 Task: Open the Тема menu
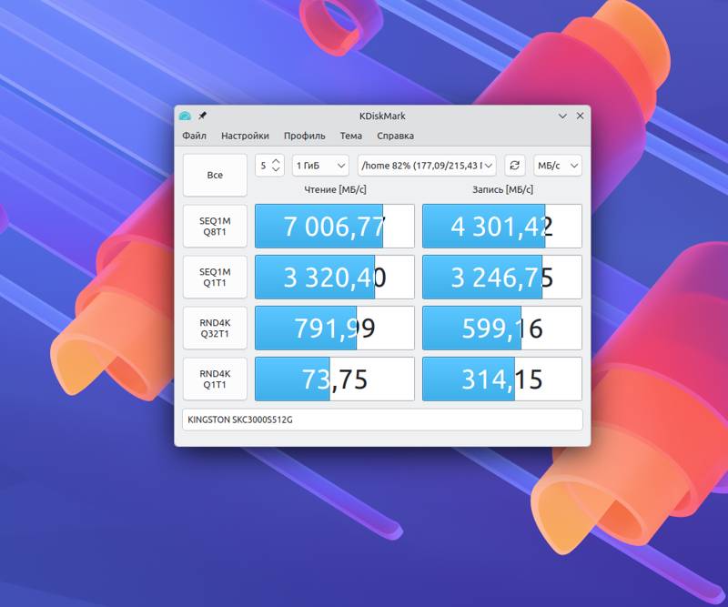click(x=350, y=136)
